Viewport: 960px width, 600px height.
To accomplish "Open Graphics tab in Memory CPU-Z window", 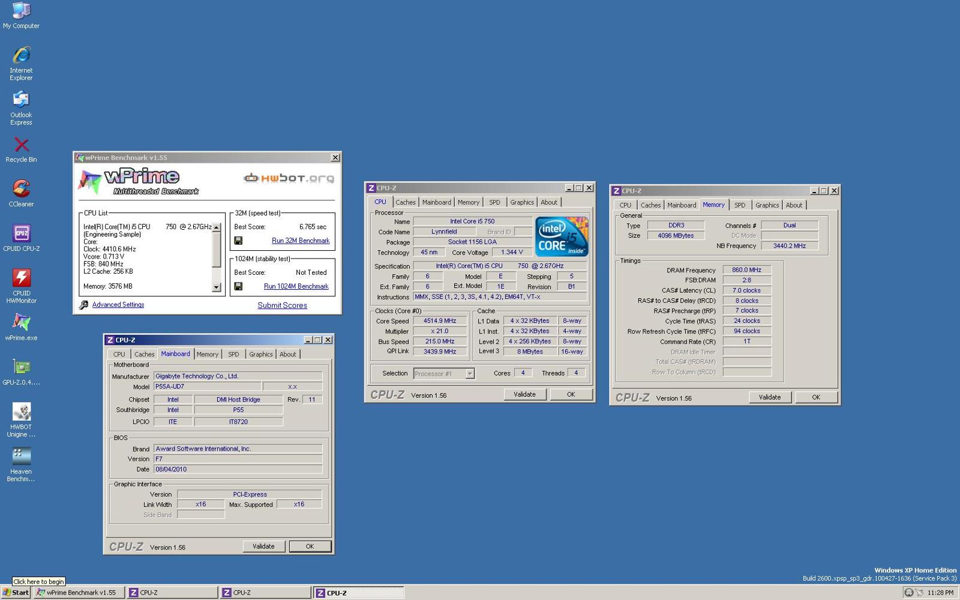I will 767,205.
